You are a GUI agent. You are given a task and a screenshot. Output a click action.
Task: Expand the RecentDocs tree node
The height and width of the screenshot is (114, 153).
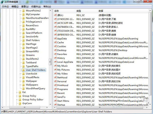(20, 26)
